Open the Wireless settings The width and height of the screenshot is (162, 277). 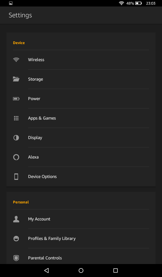click(36, 60)
